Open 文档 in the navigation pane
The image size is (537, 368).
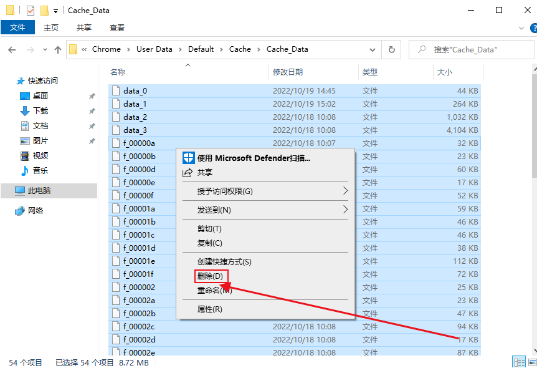pyautogui.click(x=40, y=126)
